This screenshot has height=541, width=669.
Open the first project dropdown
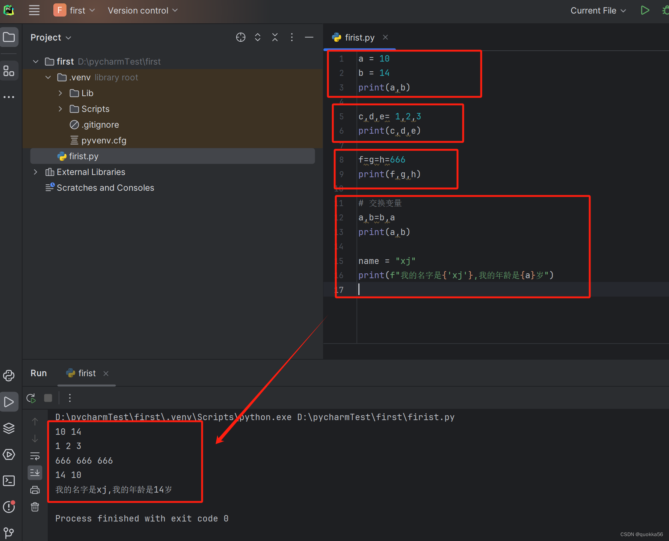74,10
